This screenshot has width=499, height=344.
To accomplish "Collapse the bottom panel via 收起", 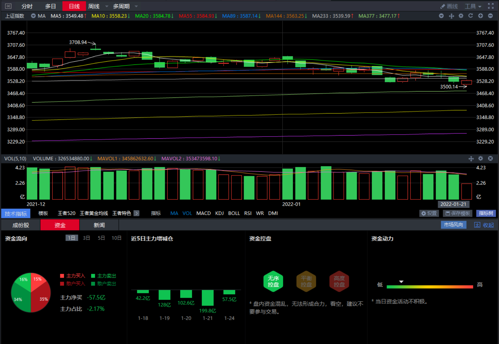I will point(484,225).
